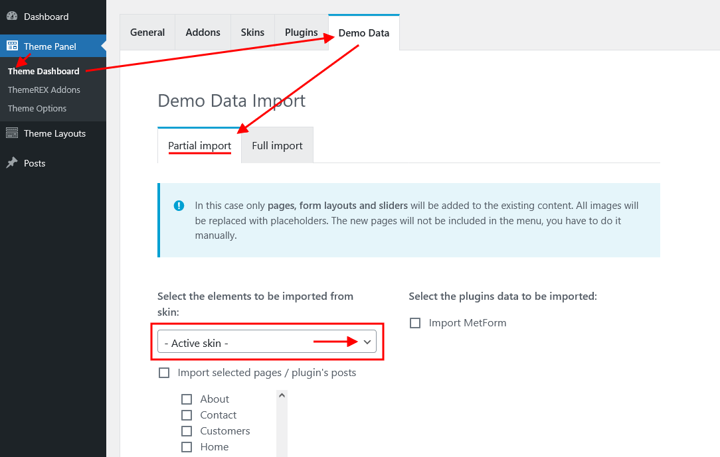Screen dimensions: 720x457
Task: Check the Customers page checkbox
Action: (187, 431)
